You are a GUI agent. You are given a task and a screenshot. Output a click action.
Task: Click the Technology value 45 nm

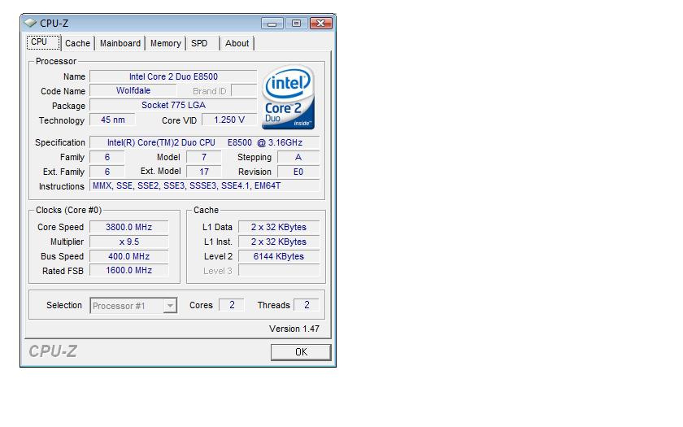coord(112,120)
